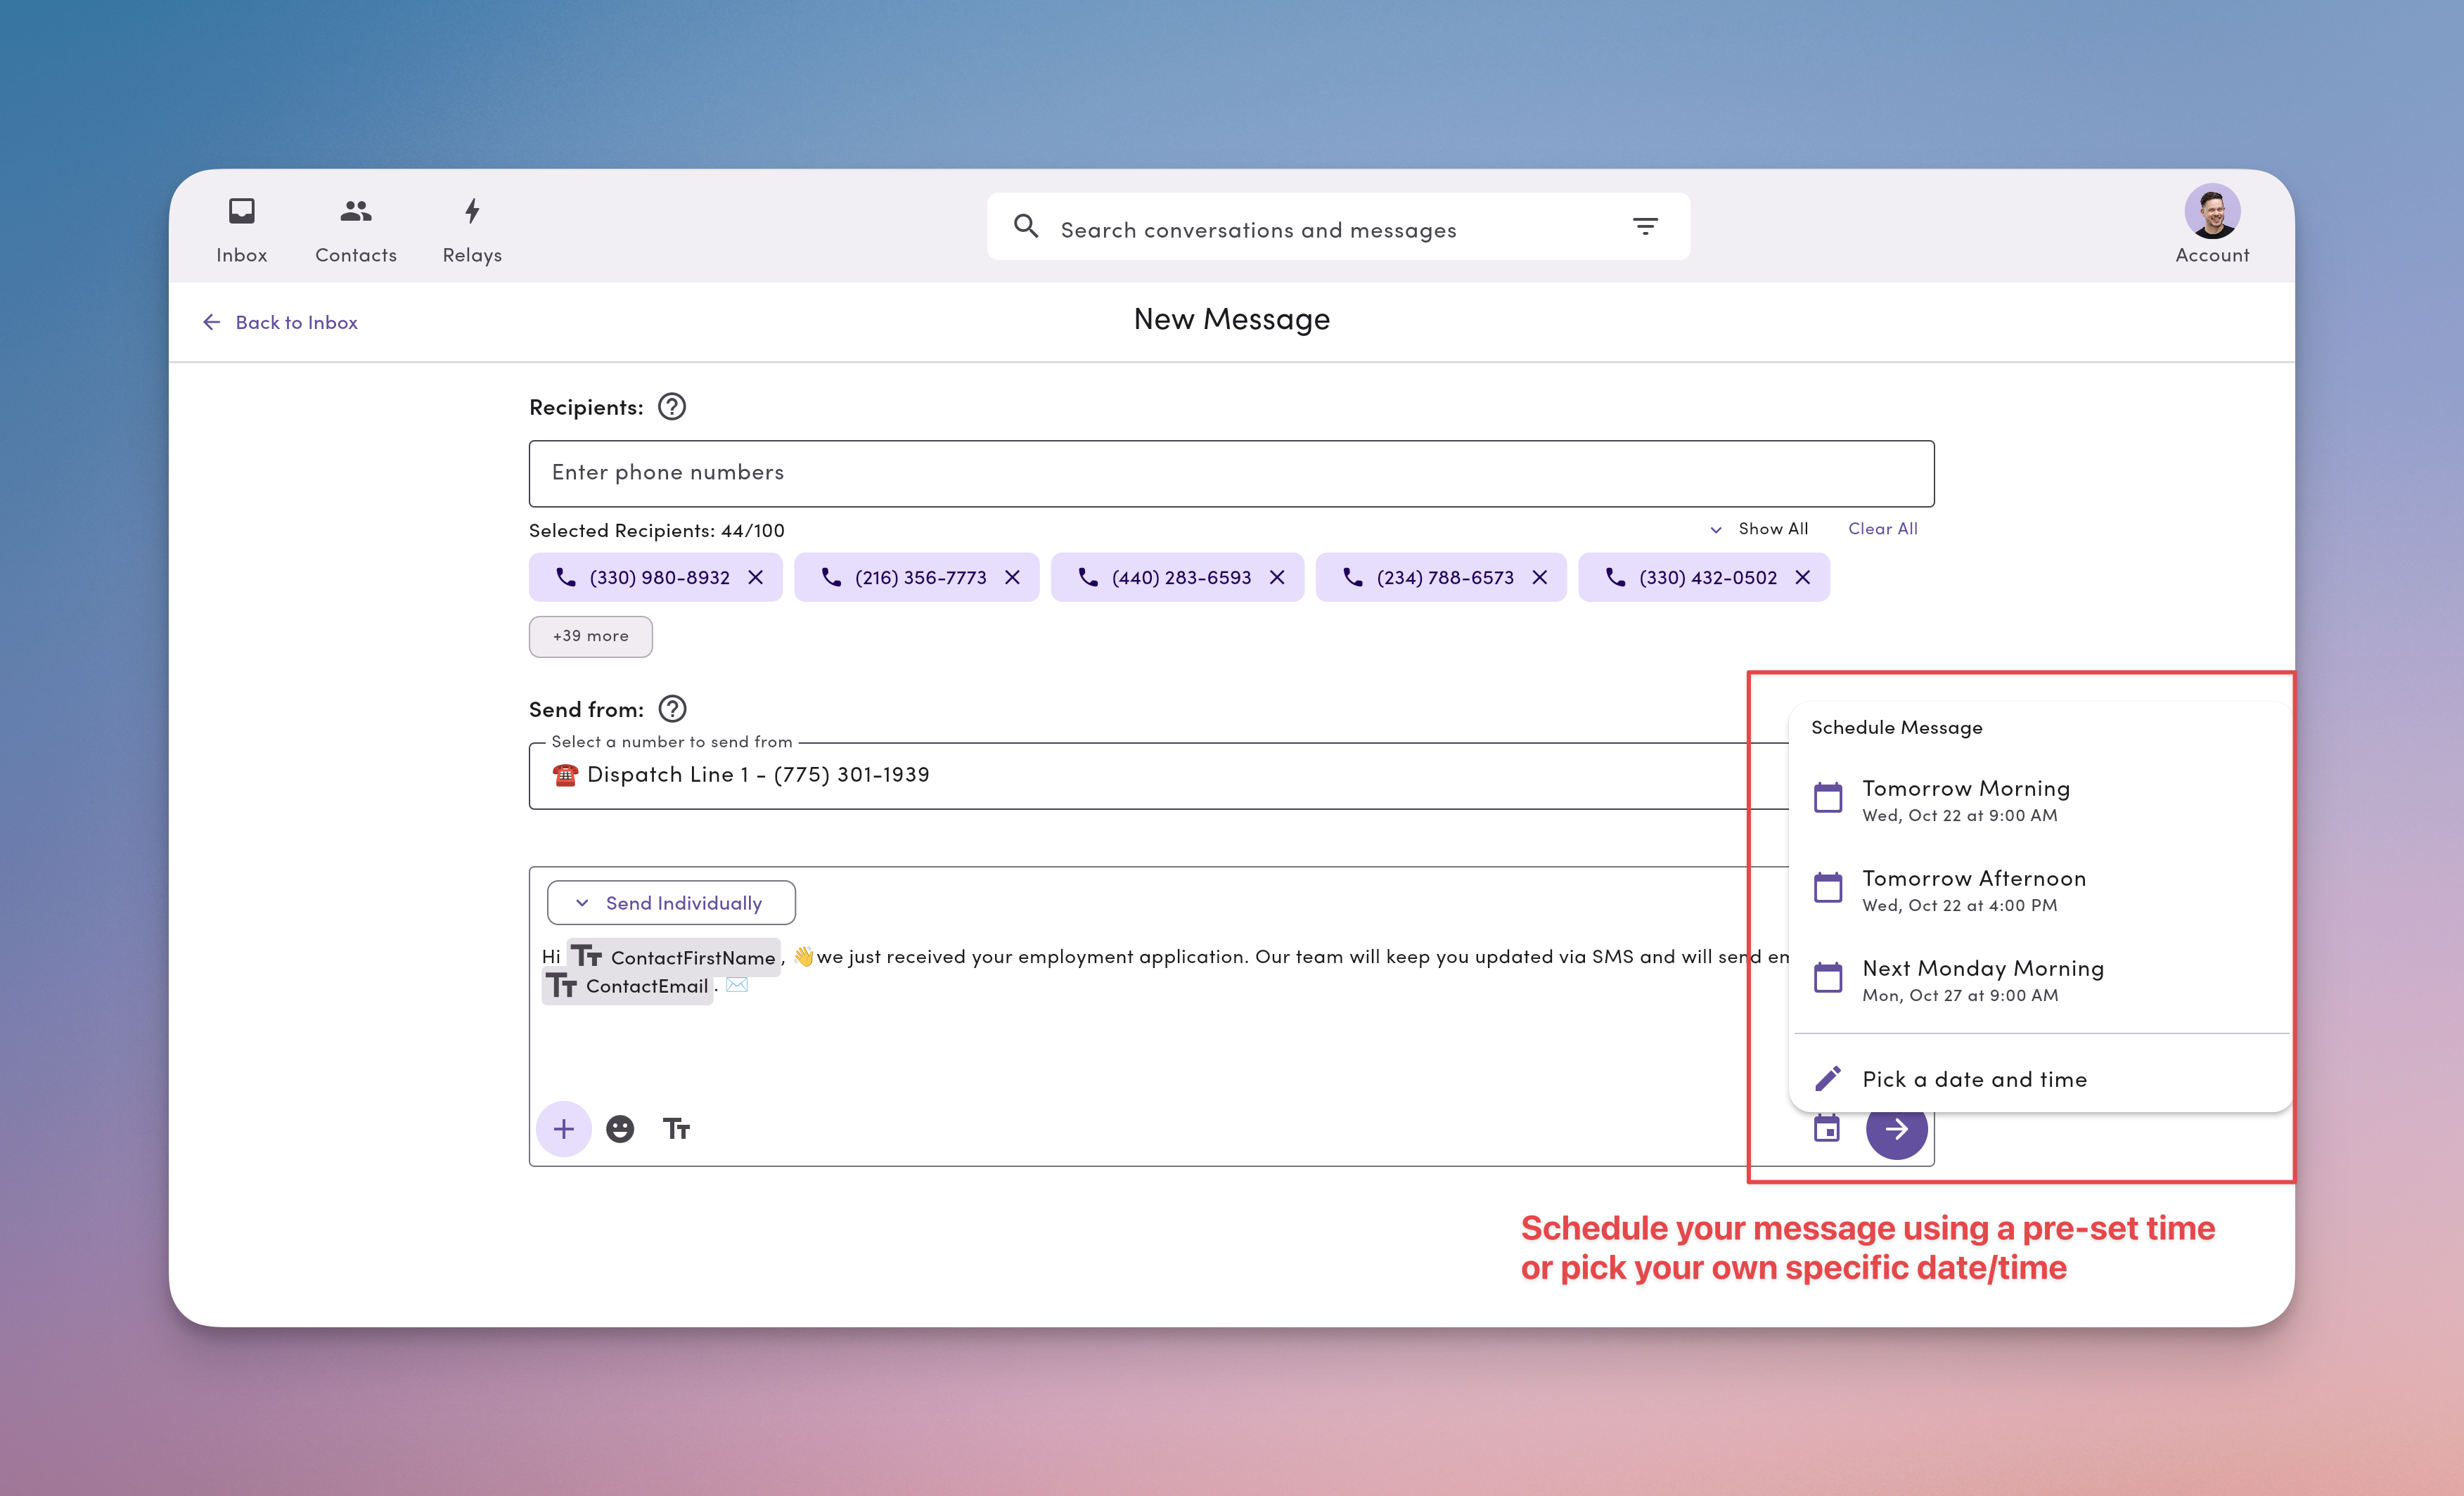Click Clear All to remove recipients
Screen dimensions: 2464x1496
coord(1882,529)
